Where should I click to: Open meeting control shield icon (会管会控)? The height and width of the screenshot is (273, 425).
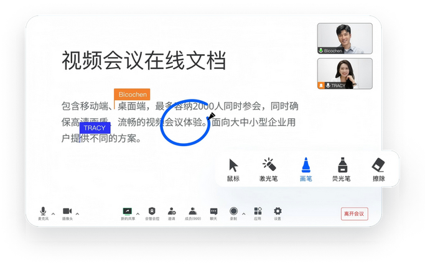tap(152, 213)
